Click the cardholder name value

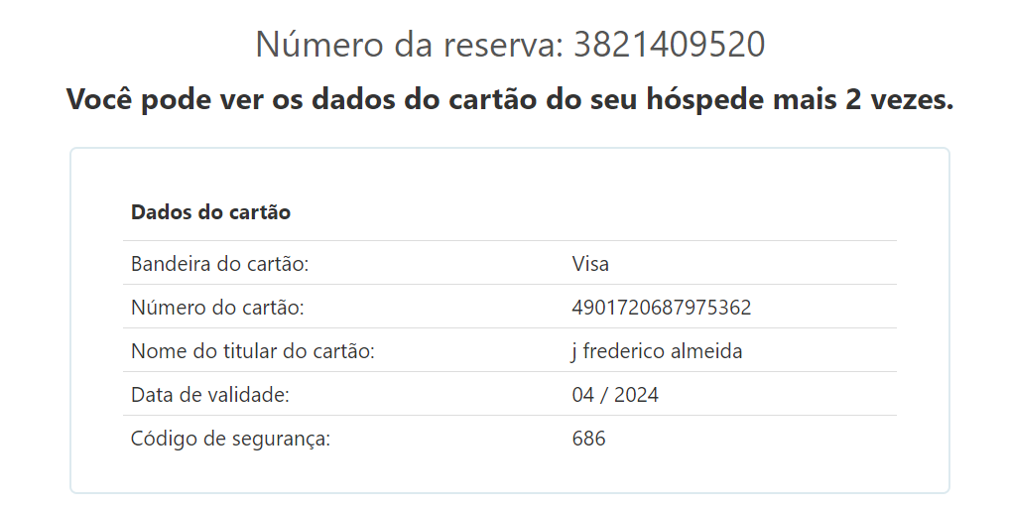657,351
